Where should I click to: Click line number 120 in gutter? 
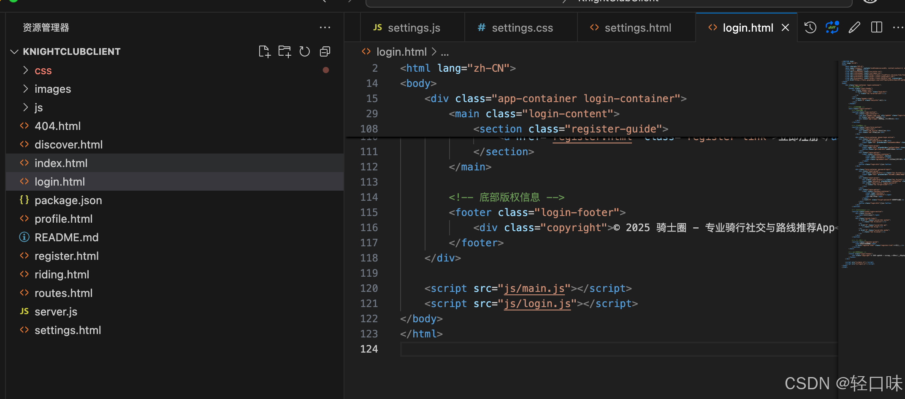369,288
